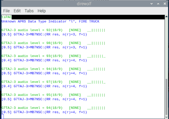Open the File menu
The height and width of the screenshot is (119, 169).
click(6, 11)
